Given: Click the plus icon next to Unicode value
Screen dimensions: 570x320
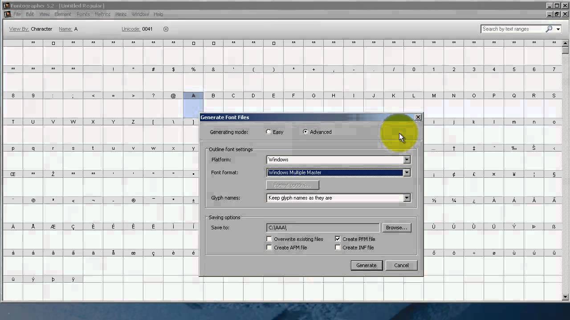Looking at the screenshot, I should 166,29.
